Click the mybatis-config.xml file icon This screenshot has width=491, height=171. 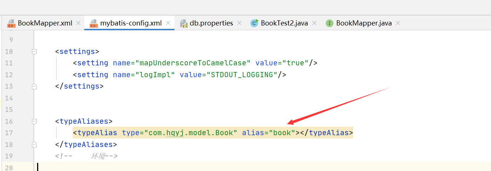point(94,23)
